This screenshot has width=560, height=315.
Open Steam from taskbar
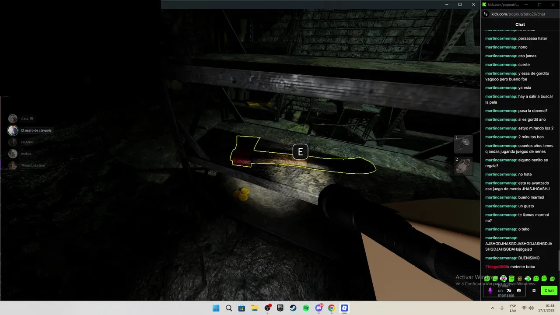click(x=293, y=308)
